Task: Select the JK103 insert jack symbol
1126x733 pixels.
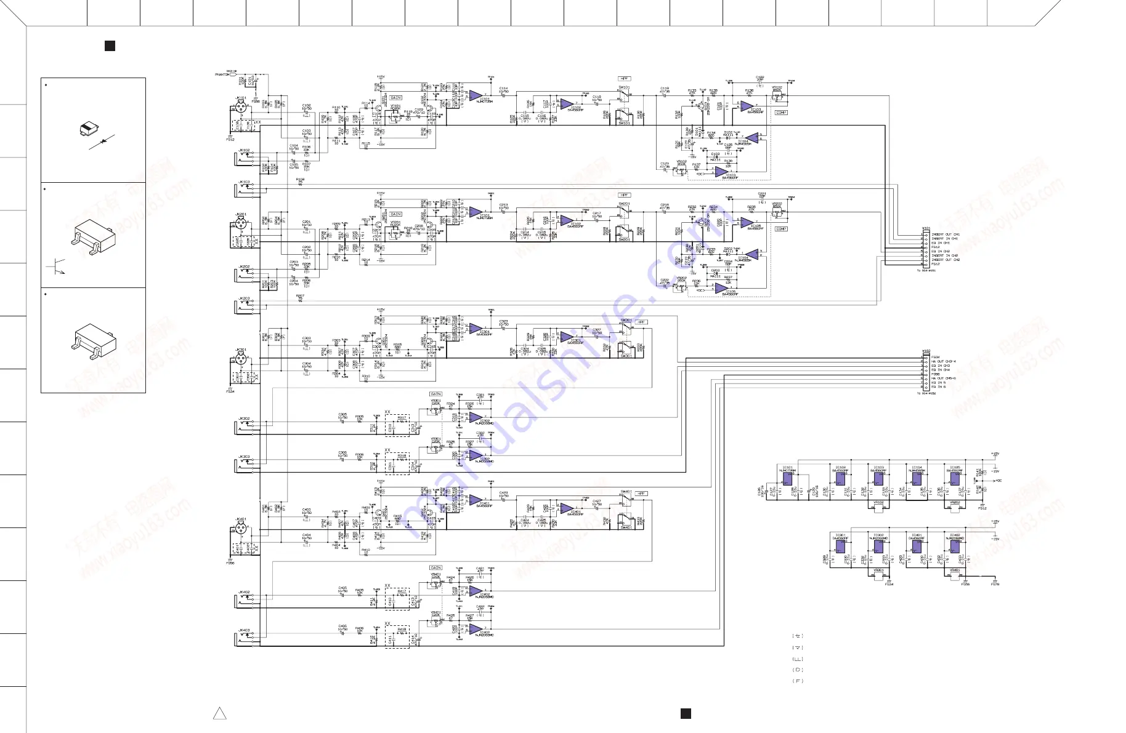Action: click(x=245, y=190)
